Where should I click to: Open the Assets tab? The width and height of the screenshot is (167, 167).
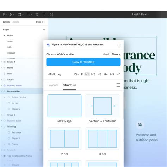[16, 22]
